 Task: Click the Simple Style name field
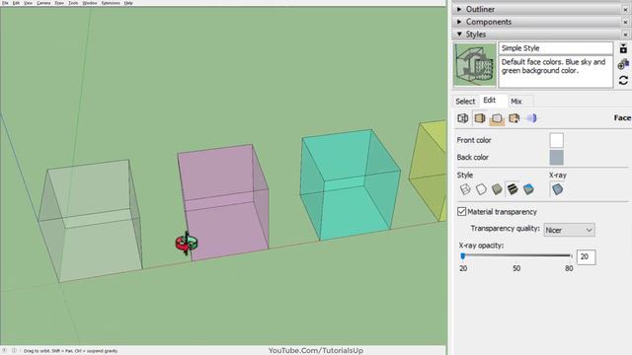(556, 48)
